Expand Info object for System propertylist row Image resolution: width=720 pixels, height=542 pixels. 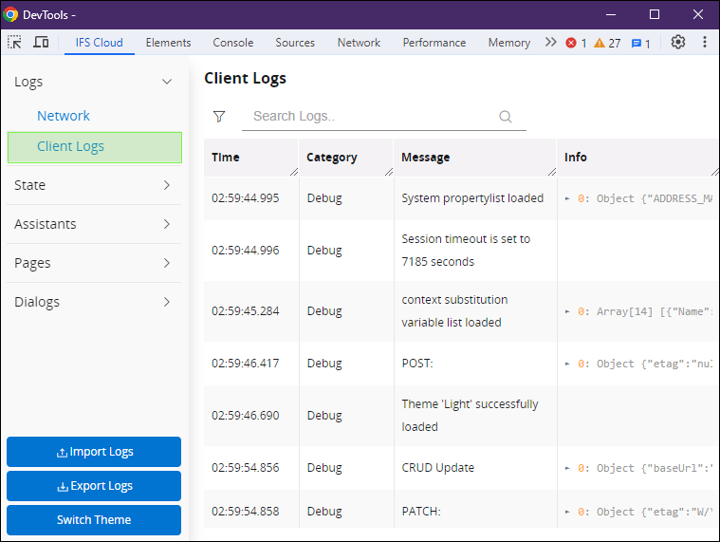(568, 198)
